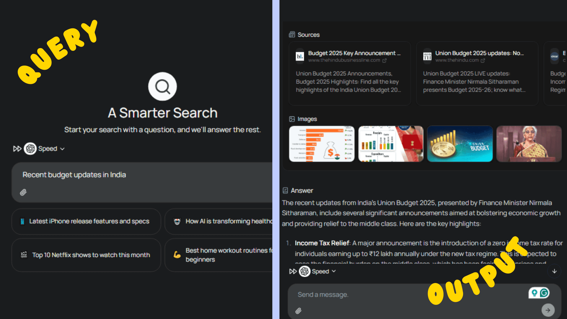
Task: Open thehindubusinessline.com external link icon
Action: pyautogui.click(x=384, y=61)
